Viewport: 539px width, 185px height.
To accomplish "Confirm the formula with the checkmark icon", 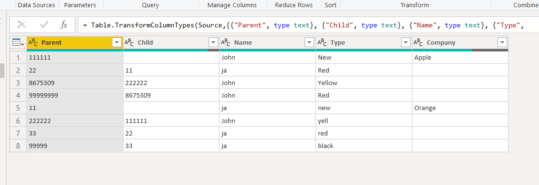I will coord(44,25).
